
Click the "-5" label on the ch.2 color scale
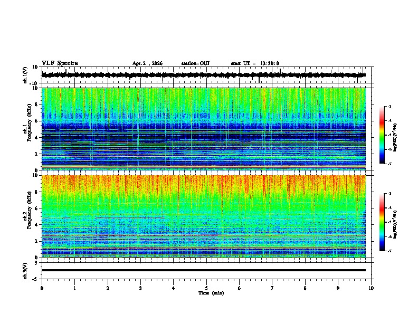(x=389, y=222)
